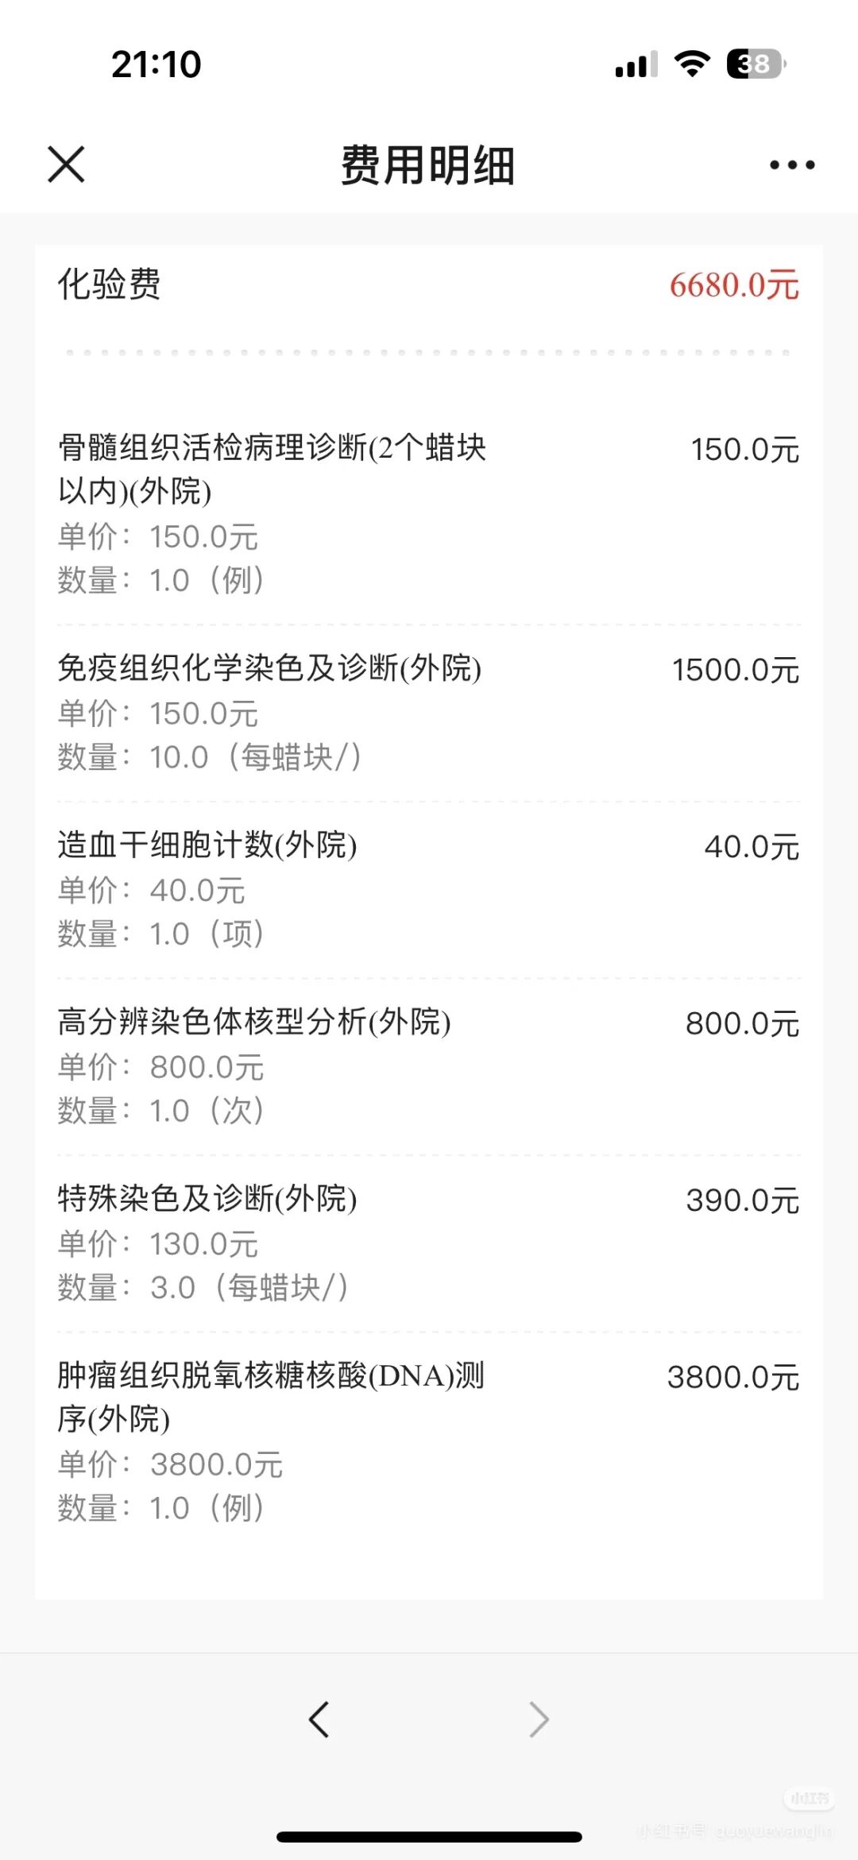The height and width of the screenshot is (1860, 858).
Task: Close the 费用明细 page with X icon
Action: pyautogui.click(x=66, y=164)
